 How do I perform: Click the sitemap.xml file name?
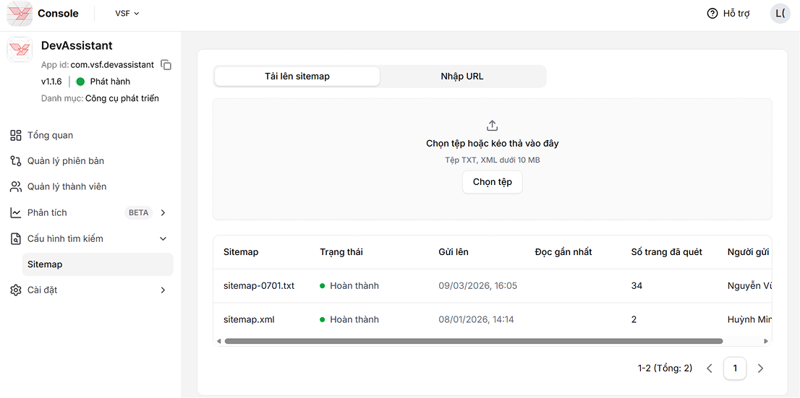[249, 320]
